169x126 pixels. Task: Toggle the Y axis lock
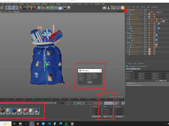tap(11, 8)
